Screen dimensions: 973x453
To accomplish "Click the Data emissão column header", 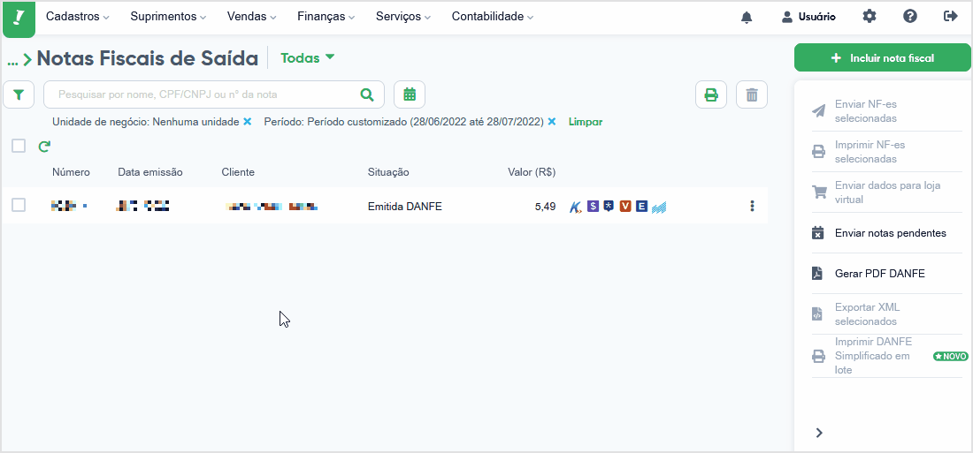I will click(150, 172).
